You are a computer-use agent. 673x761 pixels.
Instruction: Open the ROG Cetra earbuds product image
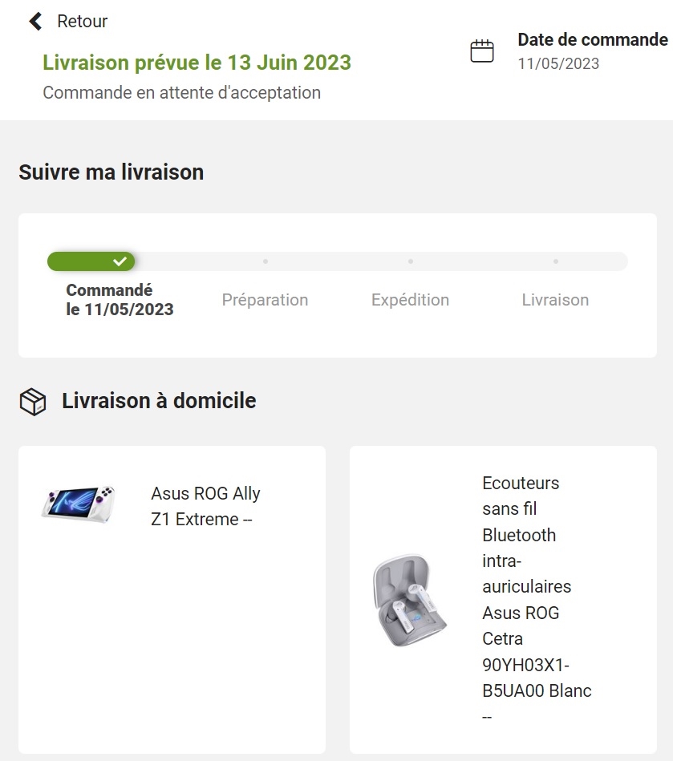(410, 600)
